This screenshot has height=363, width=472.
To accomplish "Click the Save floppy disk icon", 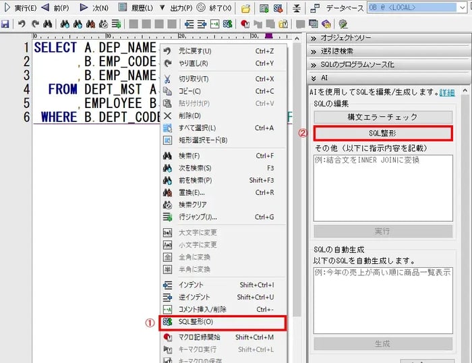I will (5, 24).
